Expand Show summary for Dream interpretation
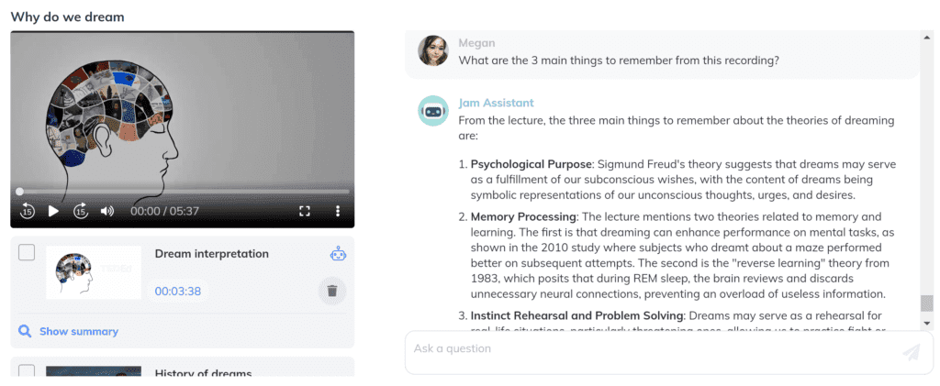The height and width of the screenshot is (386, 940). [79, 332]
